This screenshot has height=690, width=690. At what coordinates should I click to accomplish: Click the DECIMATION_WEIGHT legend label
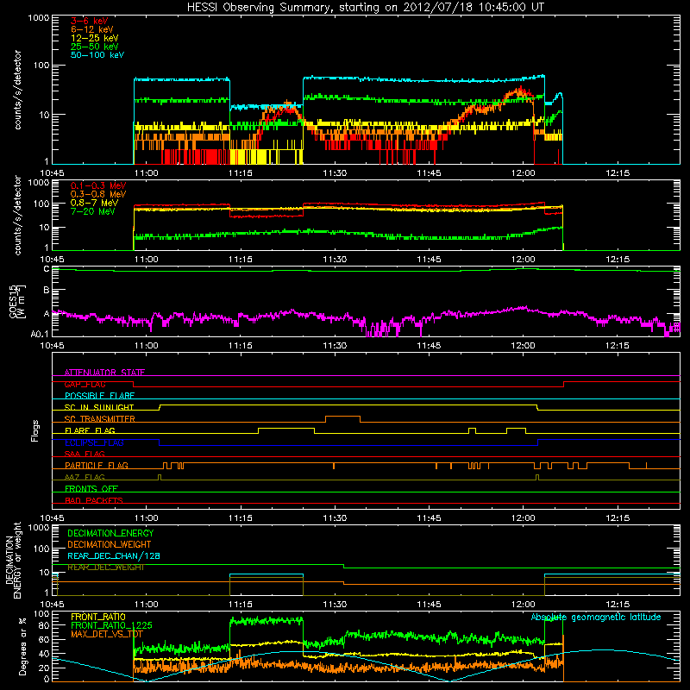[110, 545]
